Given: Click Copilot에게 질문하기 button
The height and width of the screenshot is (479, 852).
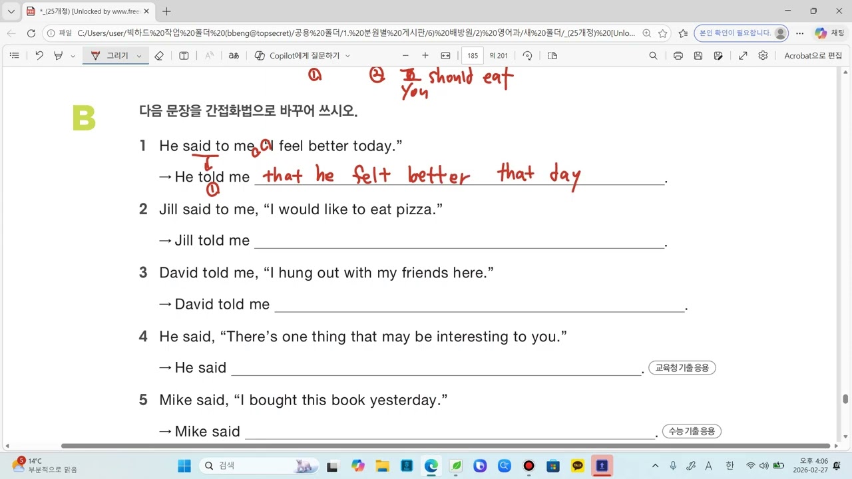Looking at the screenshot, I should [298, 56].
